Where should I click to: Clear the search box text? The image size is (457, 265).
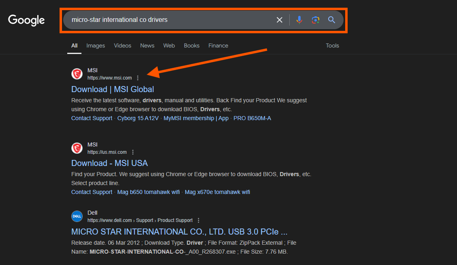[279, 20]
